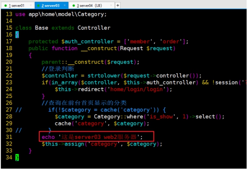
Task: Select the server03 session tab
Action: click(52, 6)
